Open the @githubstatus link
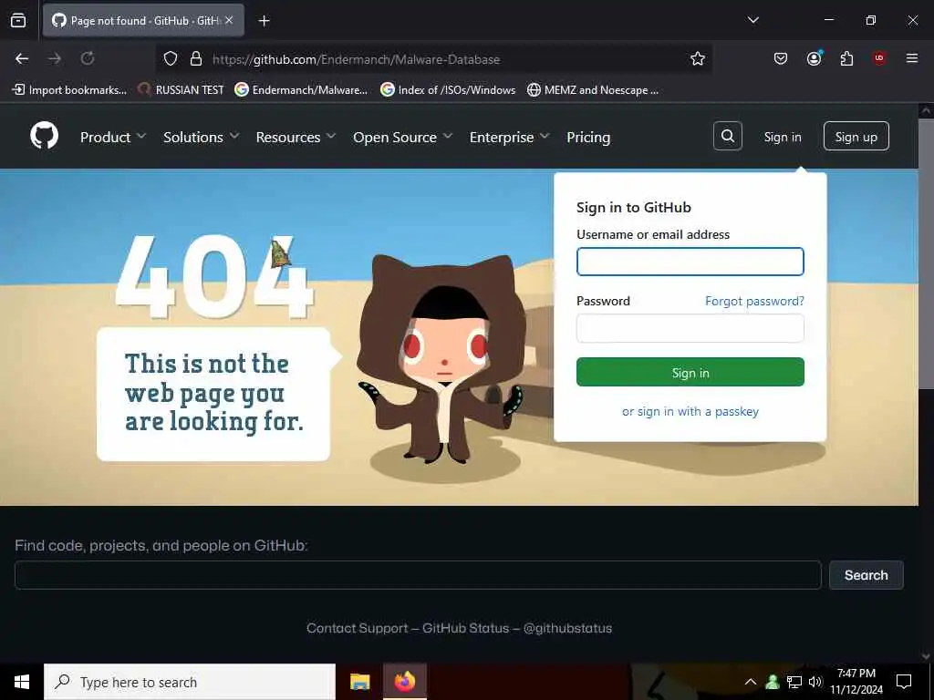 (x=567, y=628)
